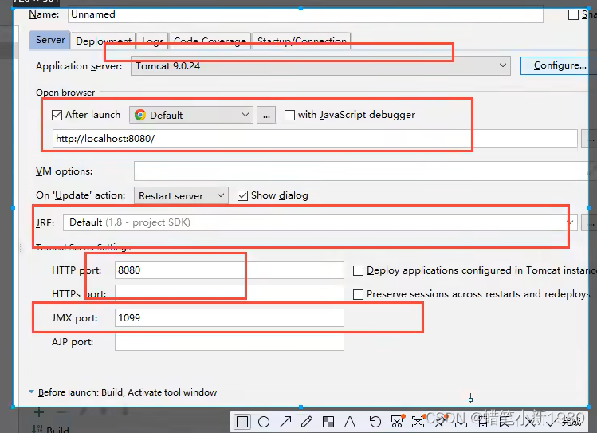Confirm screenshot with 完成 checkmark
Image resolution: width=597 pixels, height=433 pixels.
564,421
